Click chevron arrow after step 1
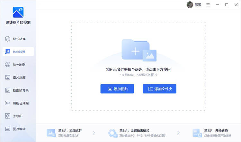 (94, 133)
